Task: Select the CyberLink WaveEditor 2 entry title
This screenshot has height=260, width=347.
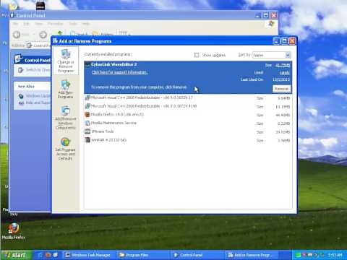Action: pos(114,64)
